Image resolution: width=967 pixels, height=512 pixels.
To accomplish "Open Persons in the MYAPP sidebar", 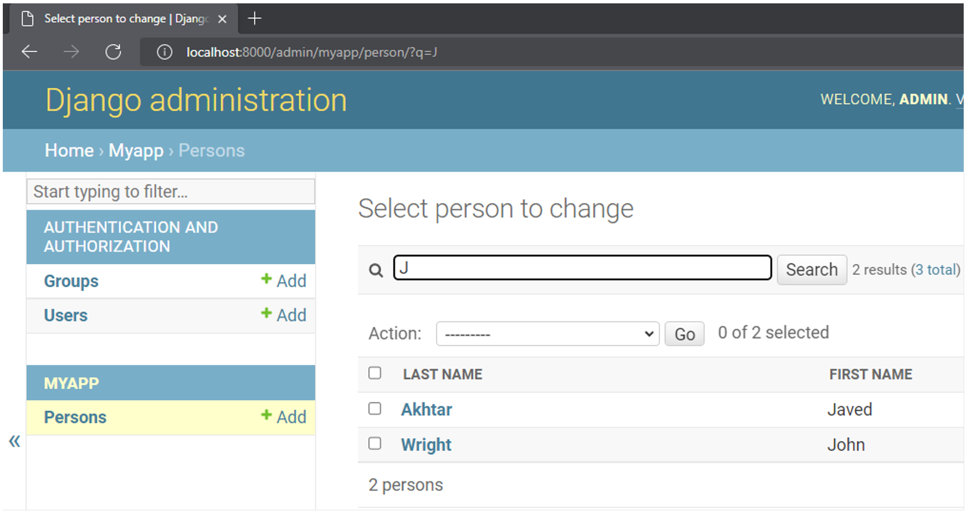I will [x=75, y=418].
